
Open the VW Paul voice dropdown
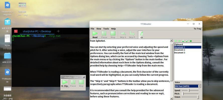tap(200, 86)
